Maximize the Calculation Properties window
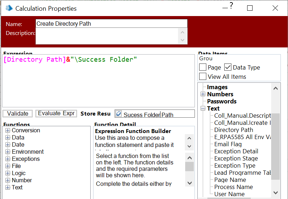This screenshot has width=288, height=199. tap(250, 8)
